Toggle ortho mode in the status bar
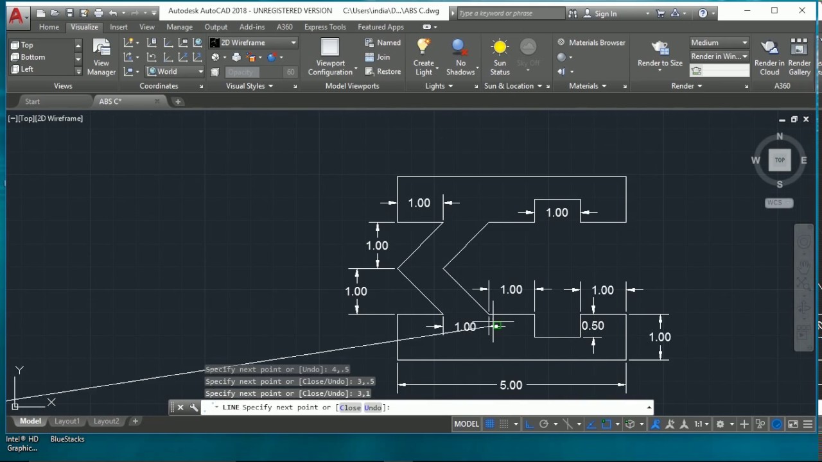The height and width of the screenshot is (462, 822). [x=529, y=424]
